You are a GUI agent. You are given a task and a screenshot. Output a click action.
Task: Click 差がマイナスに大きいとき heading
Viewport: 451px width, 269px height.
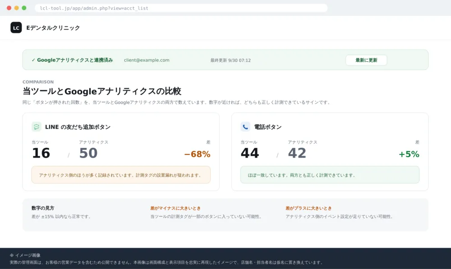(x=175, y=208)
